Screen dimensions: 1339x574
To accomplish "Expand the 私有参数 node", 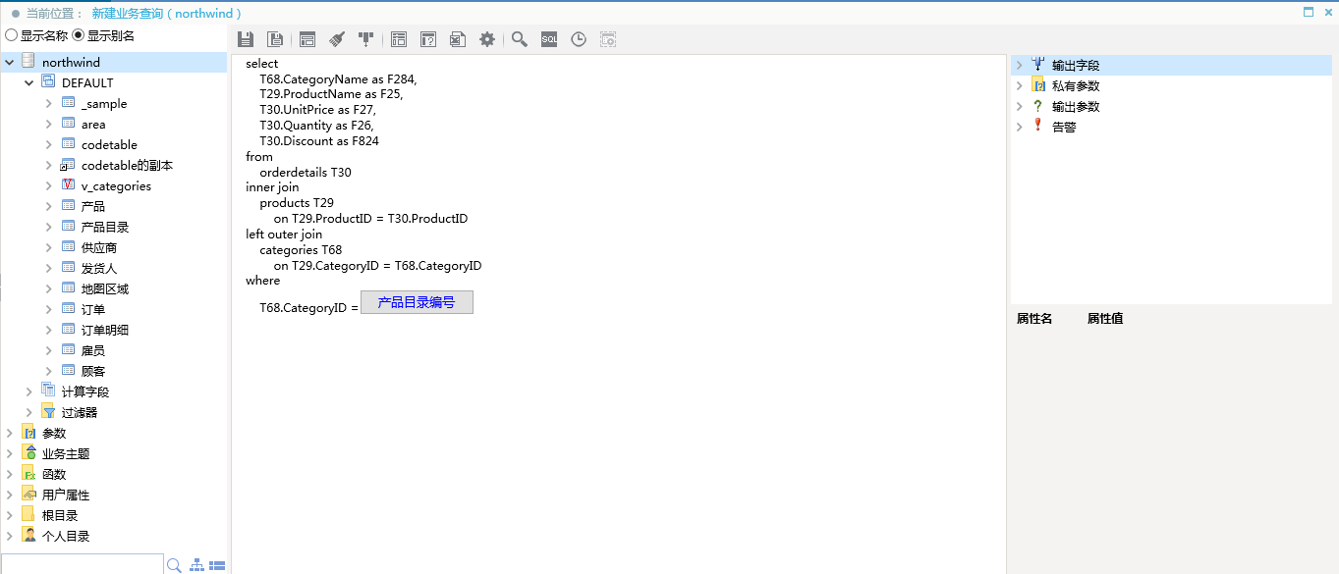I will (1019, 85).
